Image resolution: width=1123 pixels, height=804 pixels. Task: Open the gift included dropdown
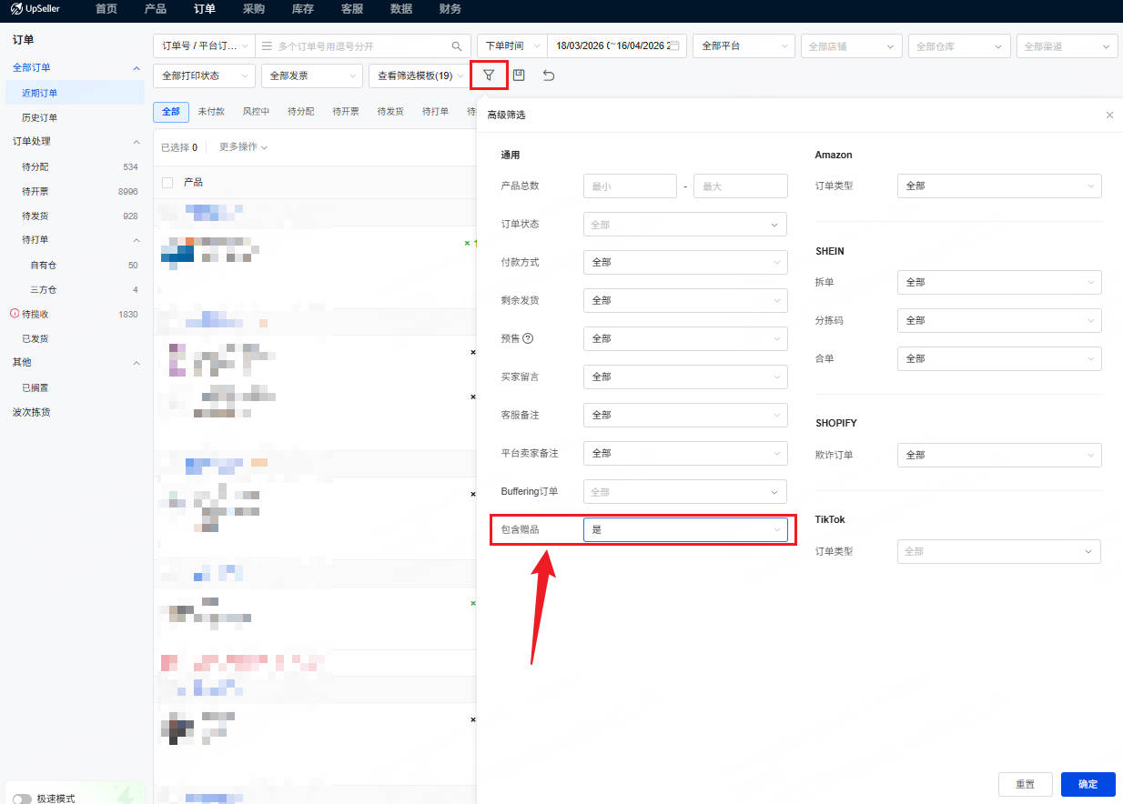684,529
